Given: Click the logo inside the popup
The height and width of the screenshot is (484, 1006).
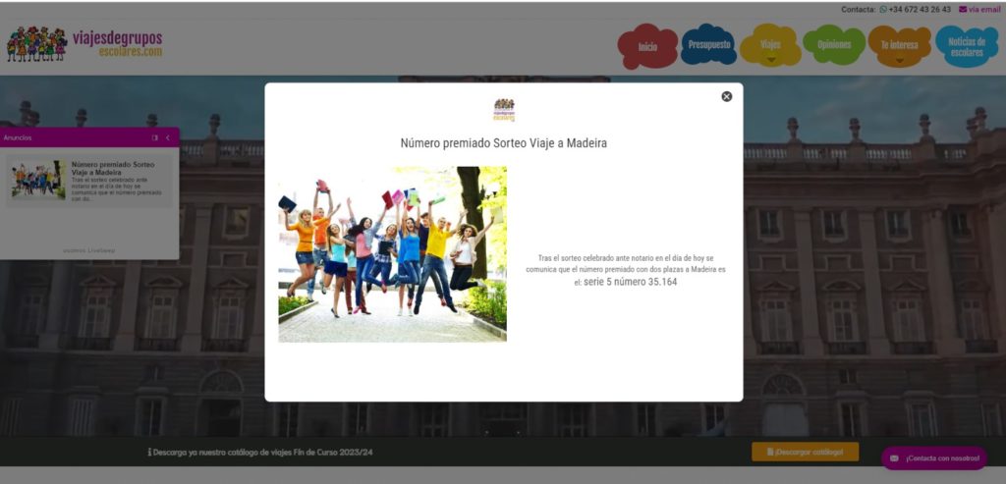Looking at the screenshot, I should (x=504, y=110).
